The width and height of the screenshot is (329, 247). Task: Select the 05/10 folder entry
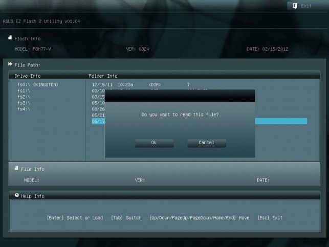coord(98,103)
